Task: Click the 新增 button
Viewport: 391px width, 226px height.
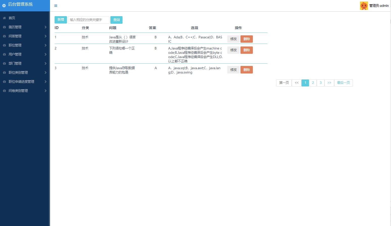Action: [x=61, y=20]
